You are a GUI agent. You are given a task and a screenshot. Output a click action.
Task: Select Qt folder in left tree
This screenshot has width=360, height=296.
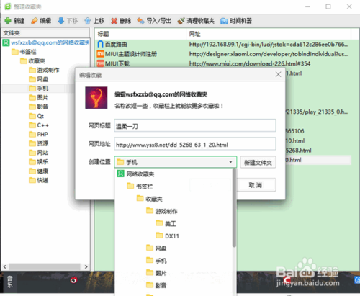pos(36,116)
